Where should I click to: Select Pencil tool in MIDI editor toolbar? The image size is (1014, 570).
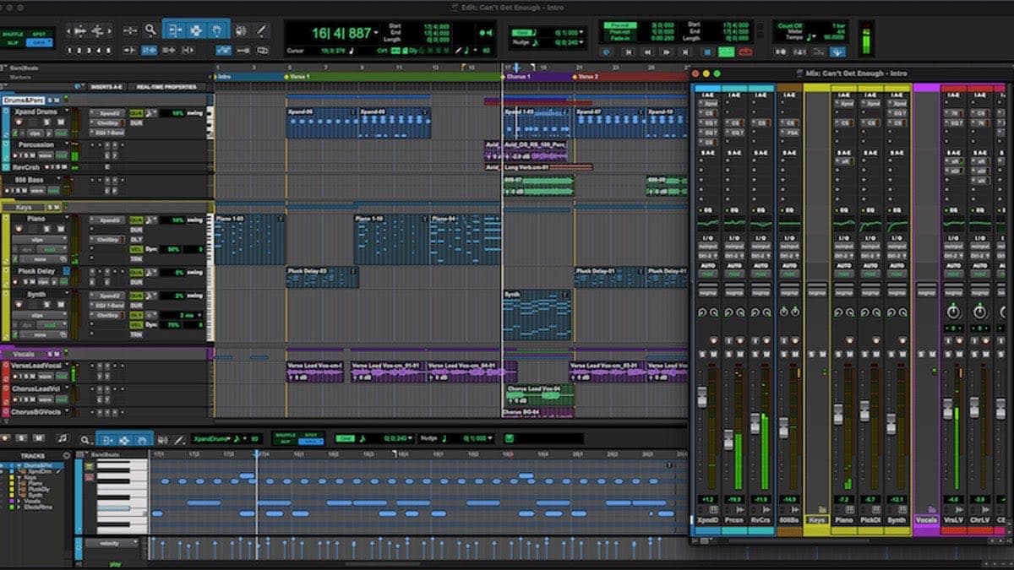(x=178, y=440)
